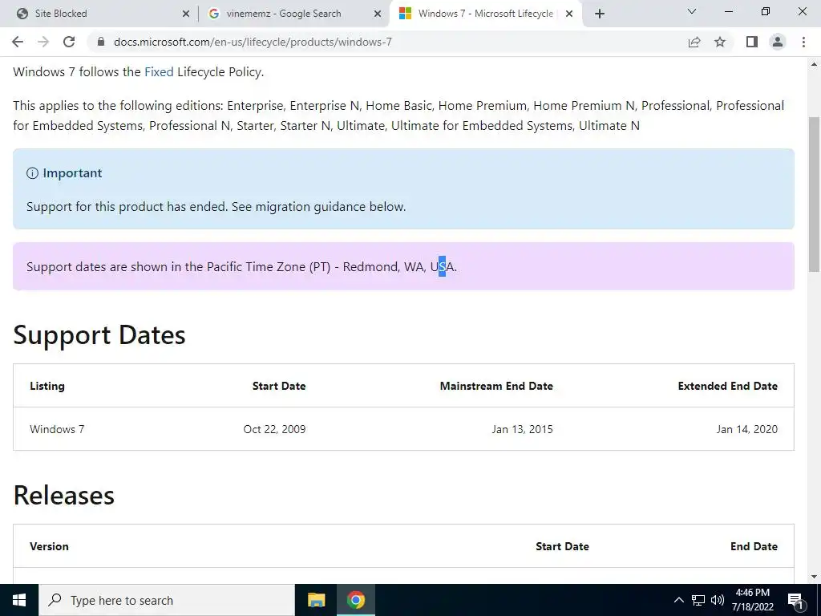The height and width of the screenshot is (616, 821).
Task: Open the Chrome profile avatar menu
Action: click(778, 42)
